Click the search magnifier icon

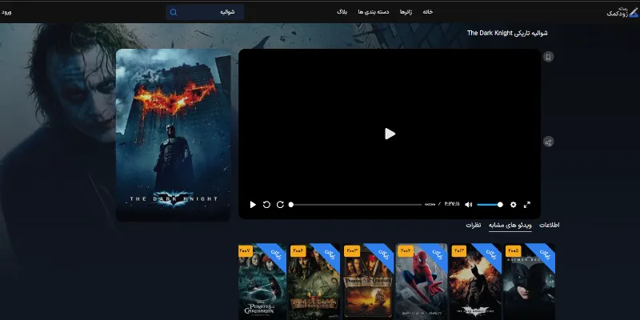pyautogui.click(x=174, y=12)
